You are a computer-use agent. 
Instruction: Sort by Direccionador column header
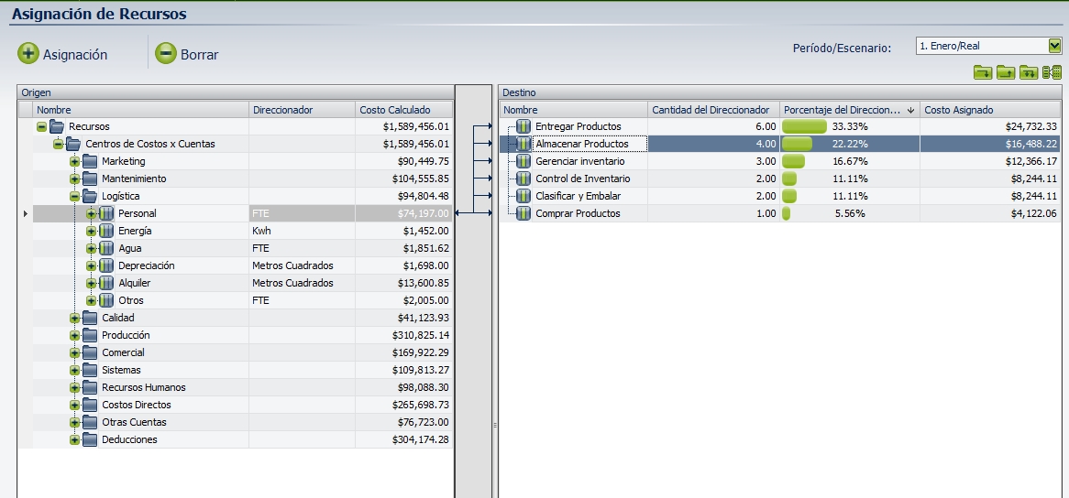click(x=302, y=110)
